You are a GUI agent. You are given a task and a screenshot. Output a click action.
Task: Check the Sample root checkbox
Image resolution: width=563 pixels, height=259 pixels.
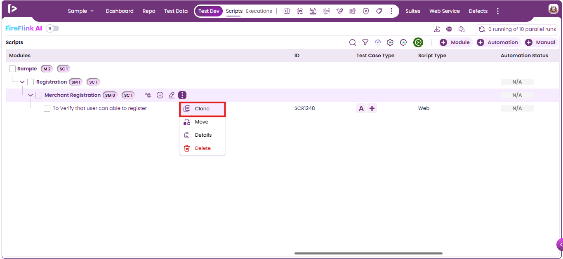(x=12, y=69)
